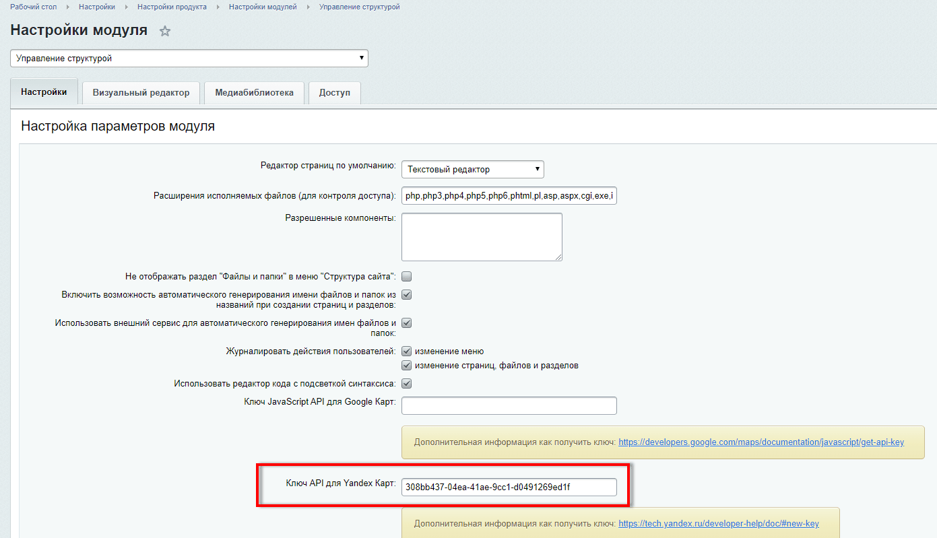Toggle automatic file name generation checkbox
The width and height of the screenshot is (937, 538).
pos(407,295)
